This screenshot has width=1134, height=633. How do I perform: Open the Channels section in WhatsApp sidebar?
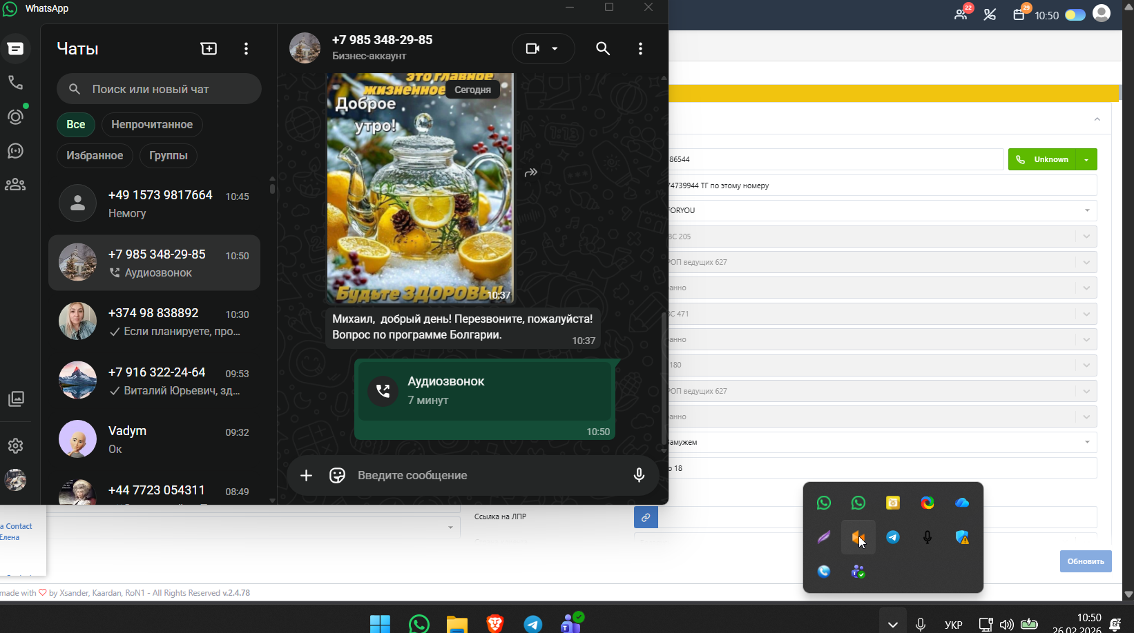click(x=15, y=150)
